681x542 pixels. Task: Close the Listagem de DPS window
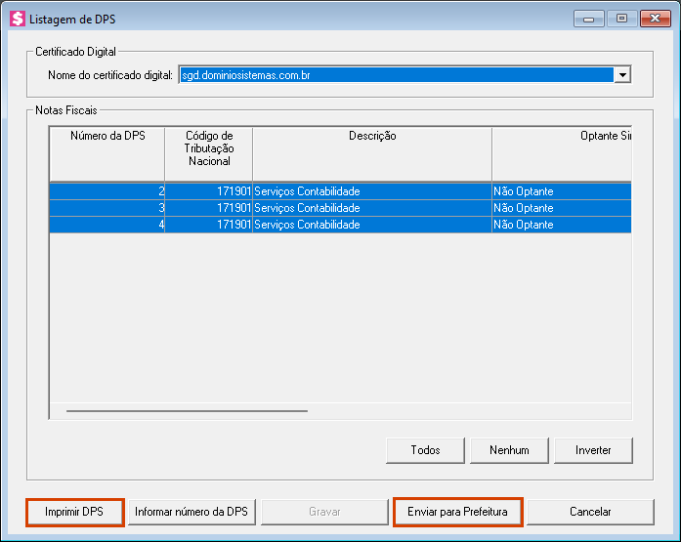tap(654, 18)
